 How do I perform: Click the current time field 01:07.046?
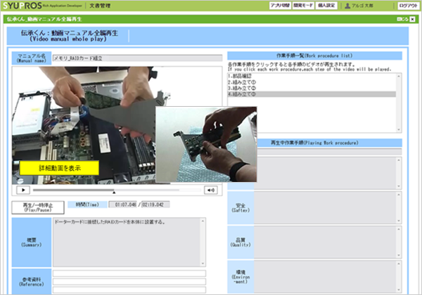[x=122, y=204]
